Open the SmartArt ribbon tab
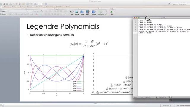Viewport: 190px width, 107px height. point(30,7)
